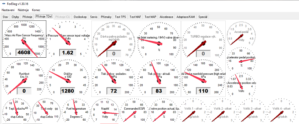Image resolution: width=299 pixels, height=124 pixels.
Task: Click the Napětí Volty gauge
Action: click(x=105, y=111)
